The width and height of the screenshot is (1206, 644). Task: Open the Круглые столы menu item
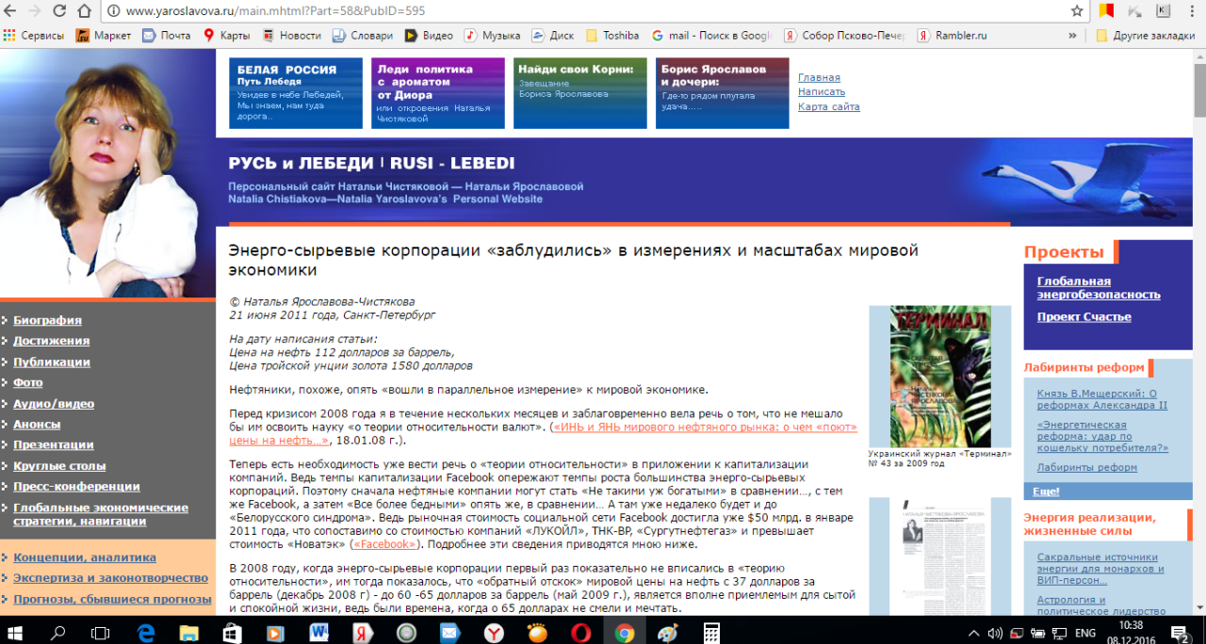point(59,465)
